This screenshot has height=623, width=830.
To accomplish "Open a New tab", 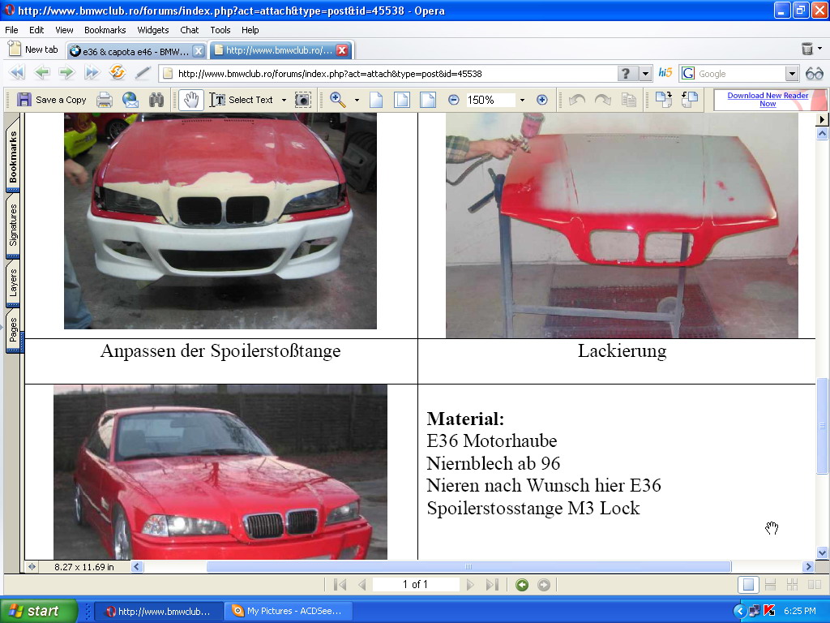I will 33,49.
